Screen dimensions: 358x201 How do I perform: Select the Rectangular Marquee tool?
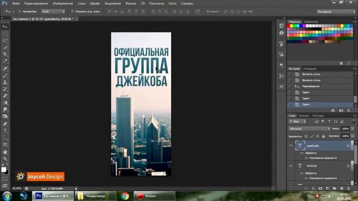click(5, 33)
